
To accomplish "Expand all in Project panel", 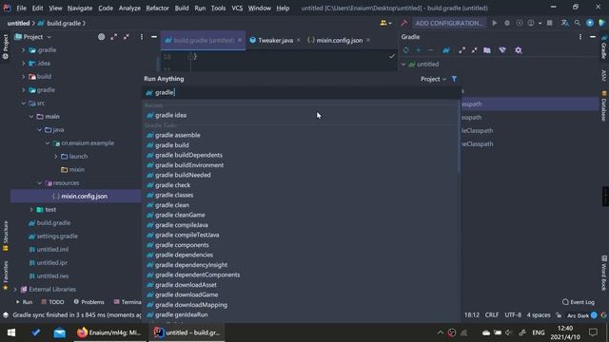I will click(114, 37).
